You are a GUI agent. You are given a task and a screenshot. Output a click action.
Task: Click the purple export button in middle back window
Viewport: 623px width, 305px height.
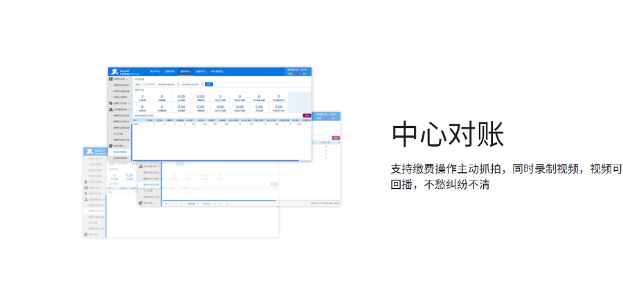[x=336, y=138]
